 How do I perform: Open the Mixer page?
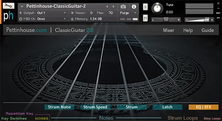[x=168, y=30]
